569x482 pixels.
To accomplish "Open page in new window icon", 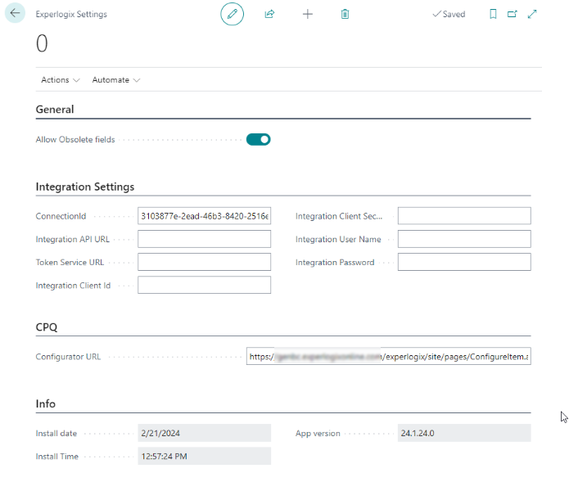I will (x=513, y=14).
